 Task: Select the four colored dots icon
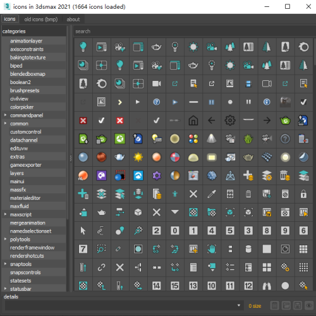click(193, 139)
